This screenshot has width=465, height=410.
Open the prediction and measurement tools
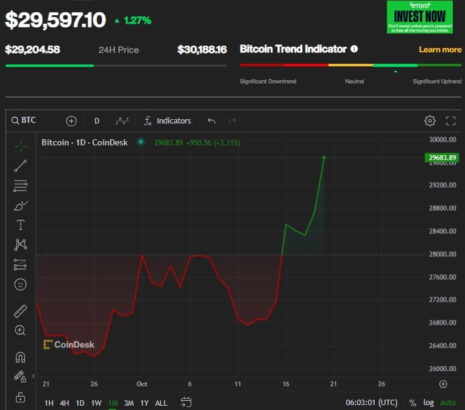click(21, 265)
